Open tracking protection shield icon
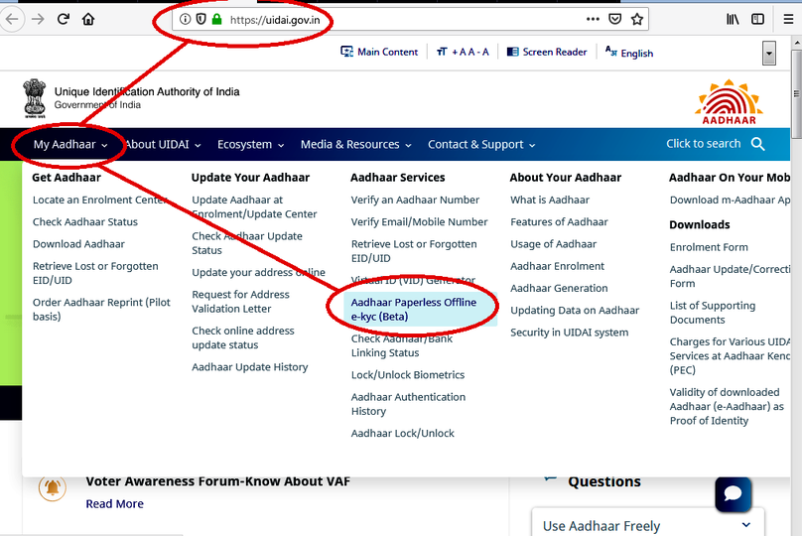The width and height of the screenshot is (802, 536). [201, 20]
